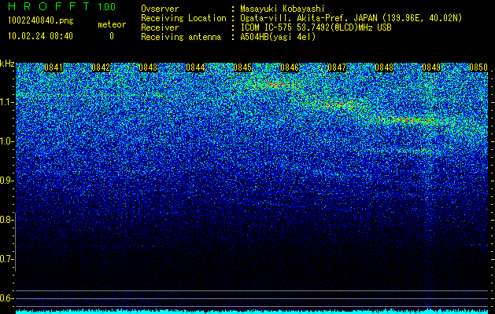495x314 pixels.
Task: Click the 0845 time marker
Action: click(242, 68)
